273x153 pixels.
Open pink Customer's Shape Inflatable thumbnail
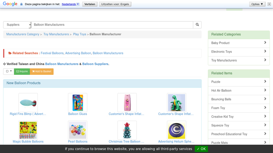click(127, 103)
